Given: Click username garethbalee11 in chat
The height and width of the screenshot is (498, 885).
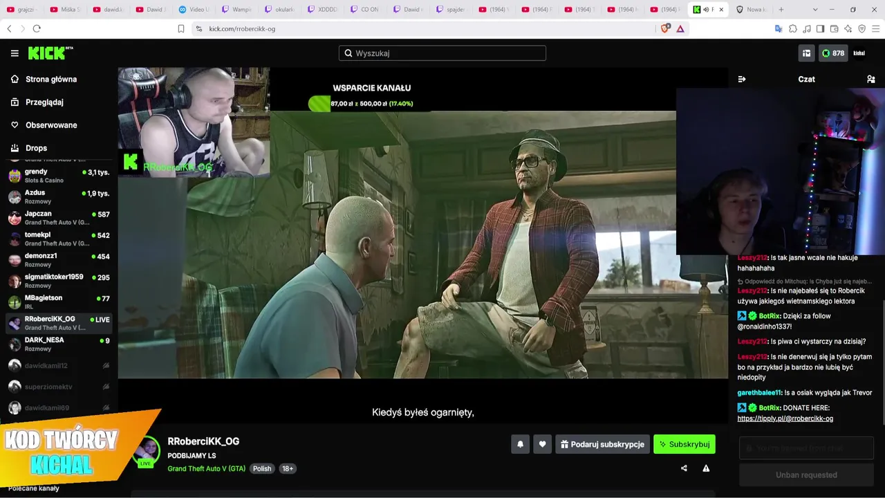Looking at the screenshot, I should 759,393.
